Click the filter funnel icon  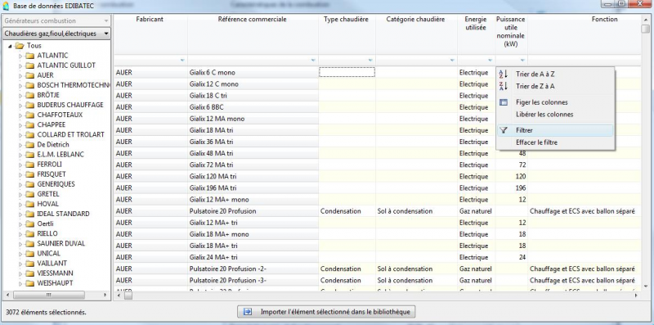pos(504,130)
